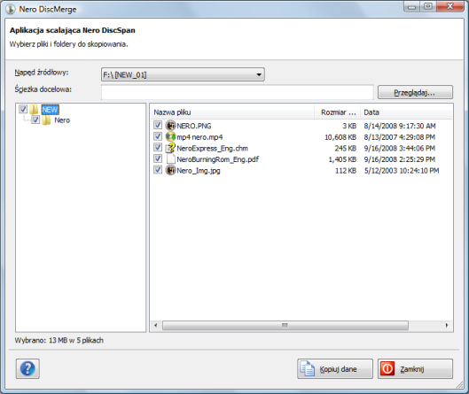Minimize the Nero DiscMerge window
Viewport: 469px width, 394px height.
[x=411, y=6]
